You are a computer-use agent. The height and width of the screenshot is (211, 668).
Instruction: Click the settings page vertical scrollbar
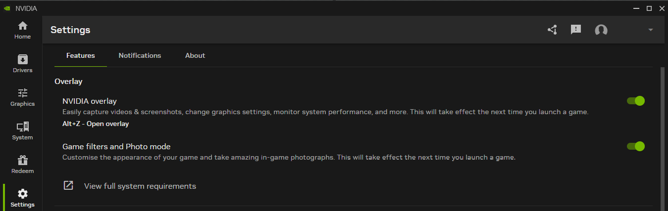point(663,138)
